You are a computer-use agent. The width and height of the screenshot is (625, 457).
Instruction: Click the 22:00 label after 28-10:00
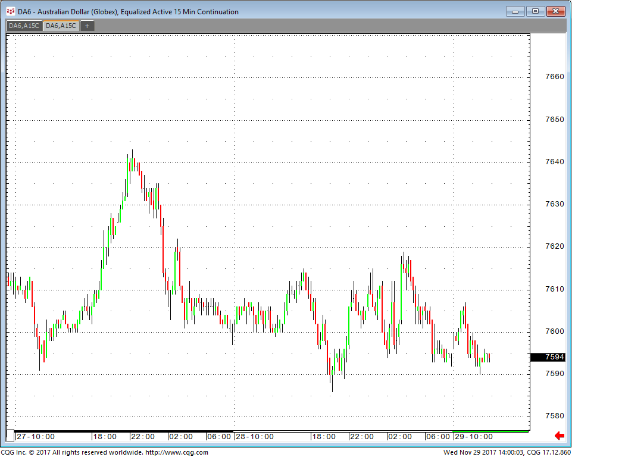click(x=362, y=437)
